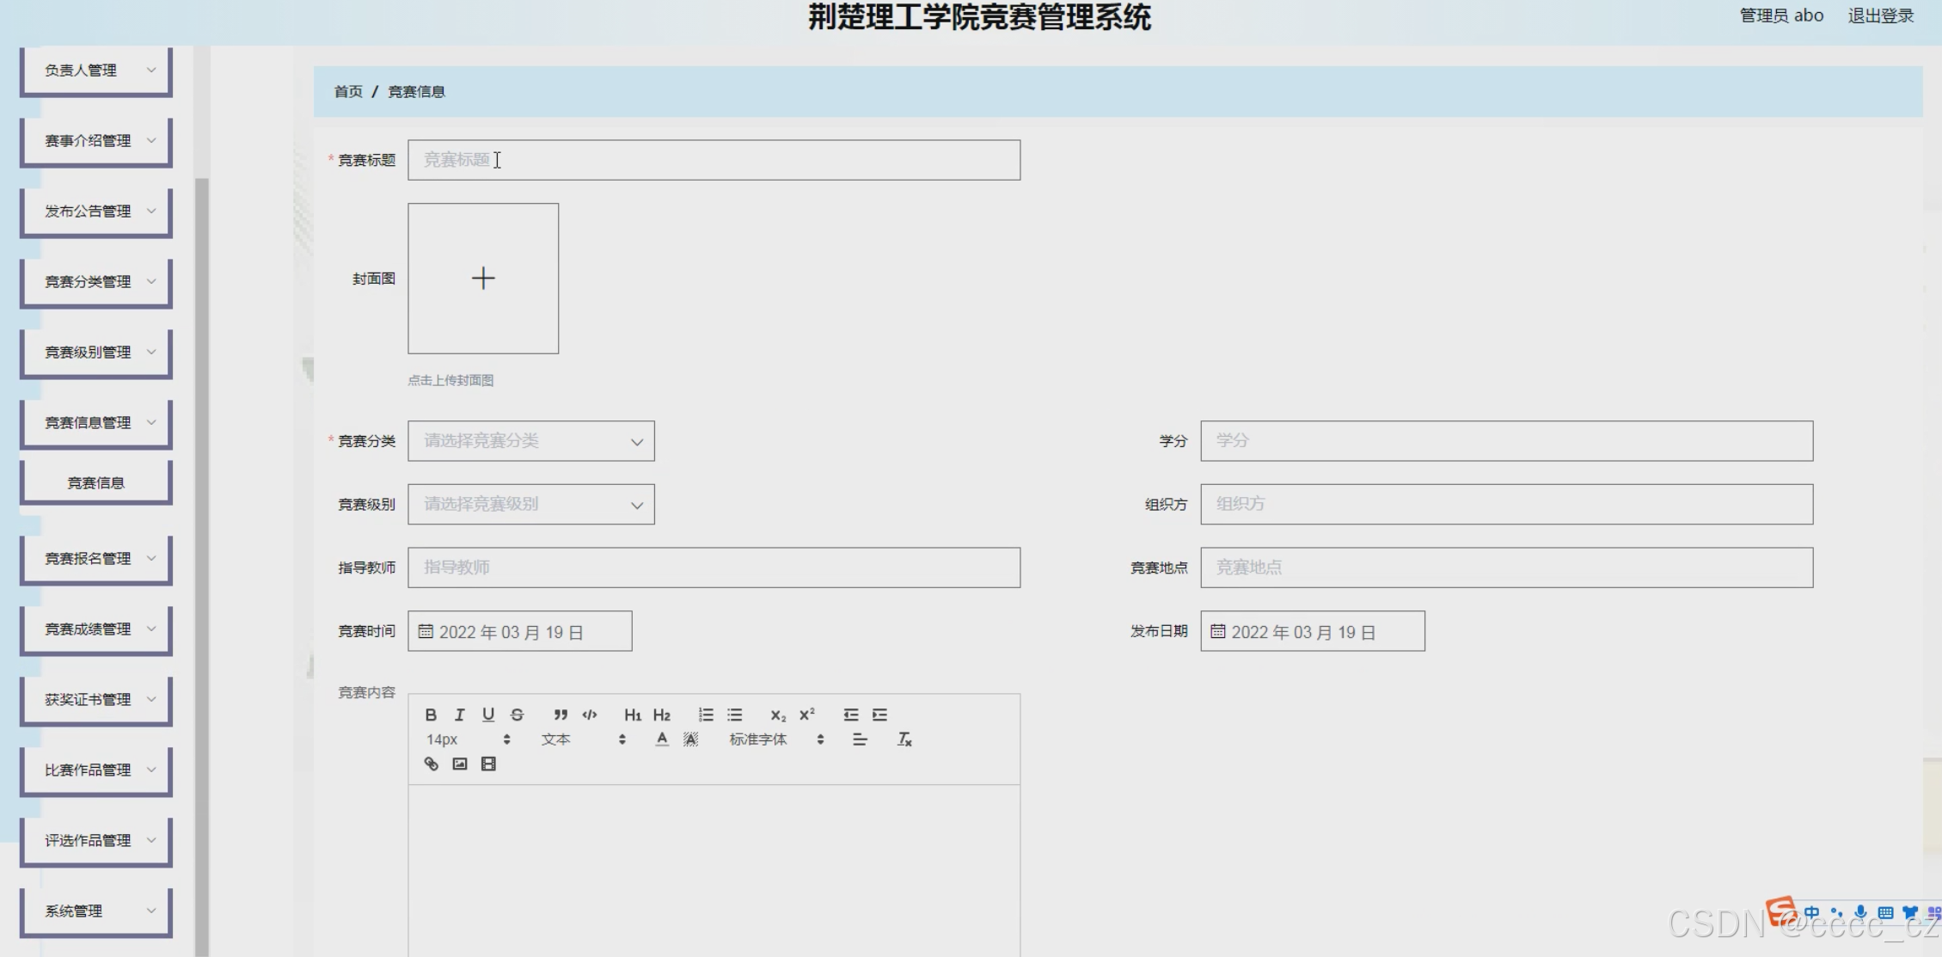
Task: Click 退出登录 logout link
Action: click(1880, 15)
